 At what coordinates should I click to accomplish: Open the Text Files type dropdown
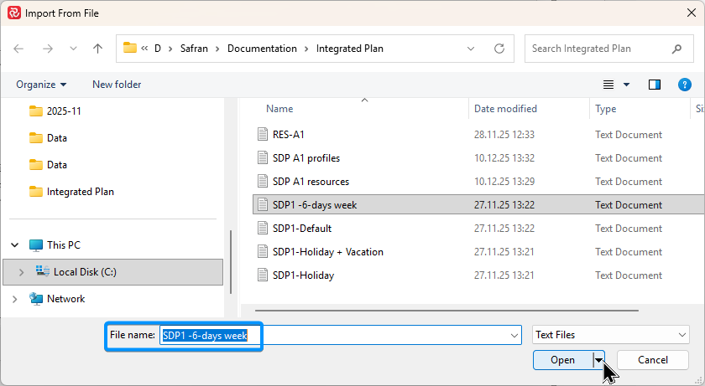click(x=611, y=335)
